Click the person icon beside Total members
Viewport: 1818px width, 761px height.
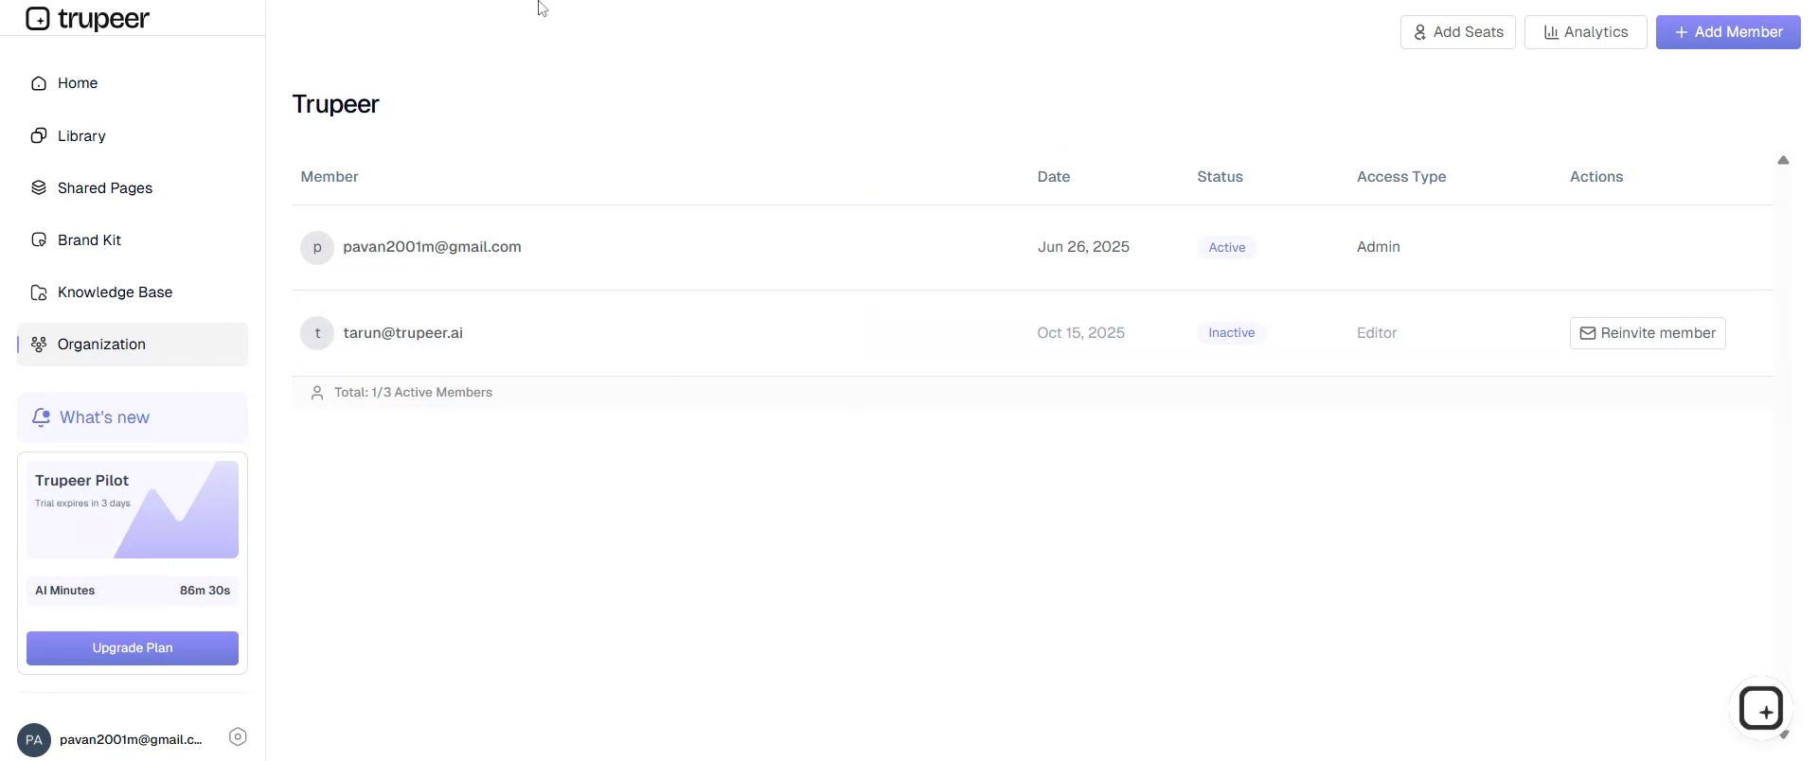coord(317,393)
